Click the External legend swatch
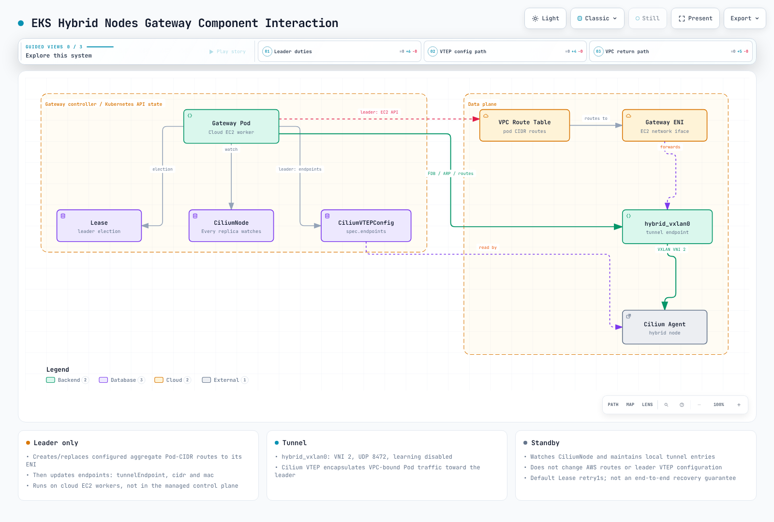774x522 pixels. point(207,380)
